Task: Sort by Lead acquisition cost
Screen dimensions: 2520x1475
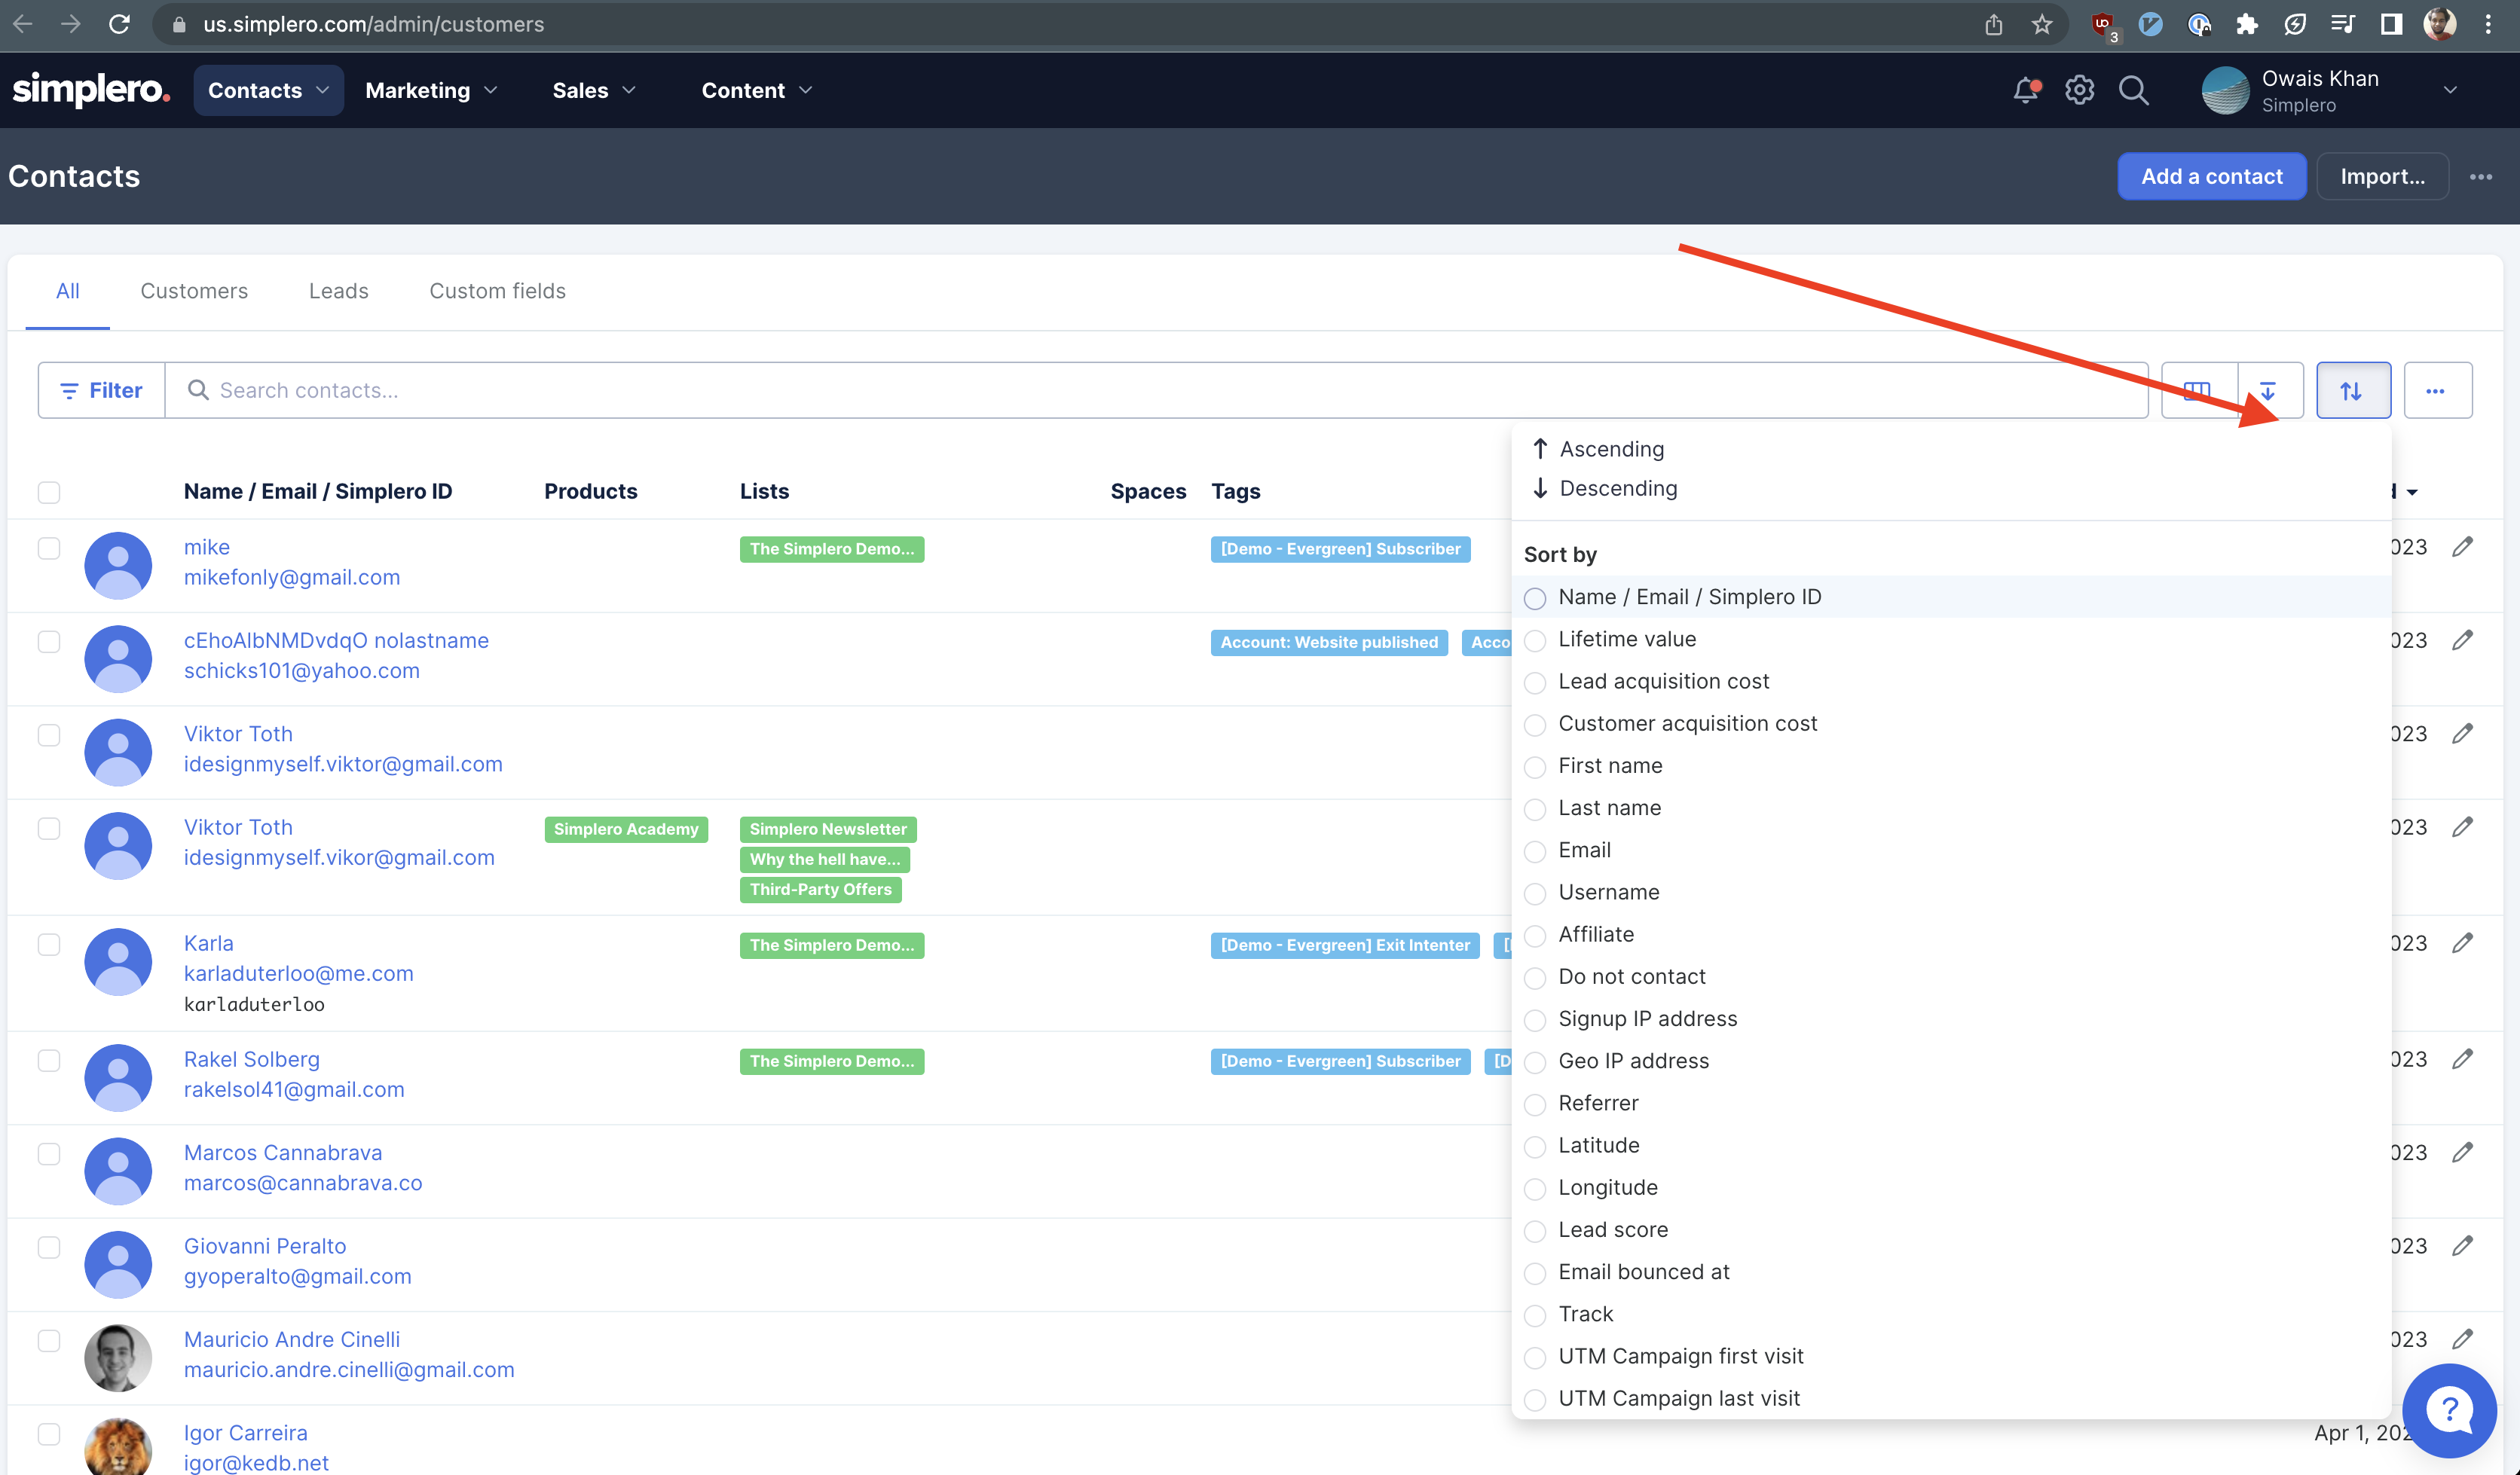Action: point(1647,682)
